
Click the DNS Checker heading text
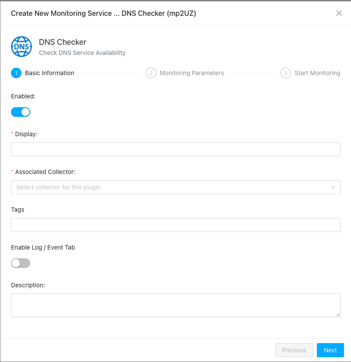[63, 42]
